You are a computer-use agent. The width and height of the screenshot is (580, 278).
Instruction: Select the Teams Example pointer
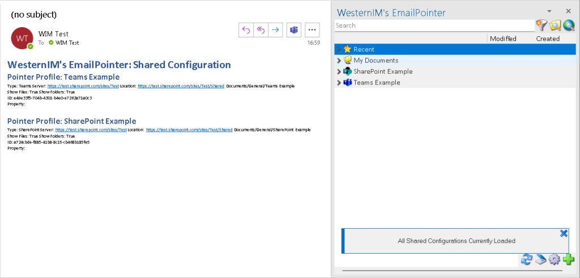(x=376, y=83)
